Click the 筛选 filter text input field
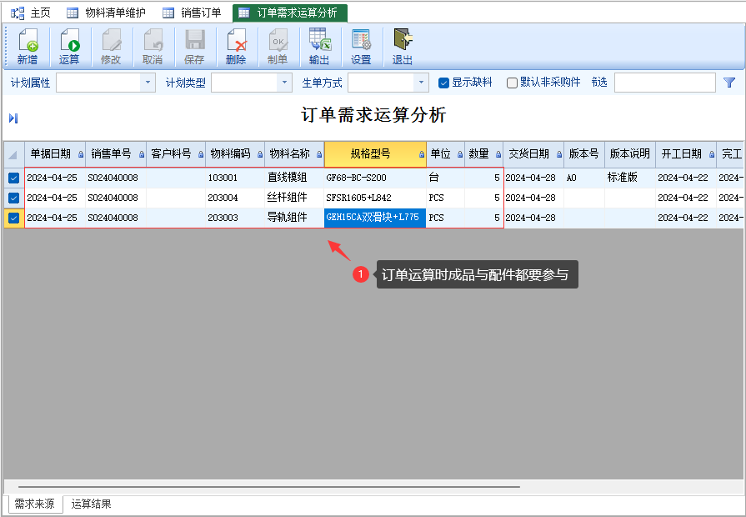Screen dimensions: 746x517 click(664, 83)
